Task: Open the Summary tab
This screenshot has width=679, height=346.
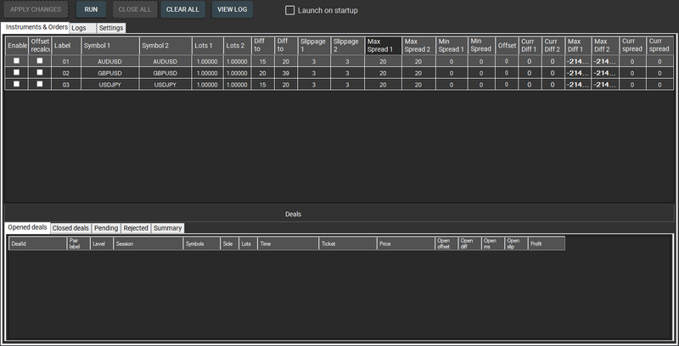Action: pyautogui.click(x=167, y=228)
